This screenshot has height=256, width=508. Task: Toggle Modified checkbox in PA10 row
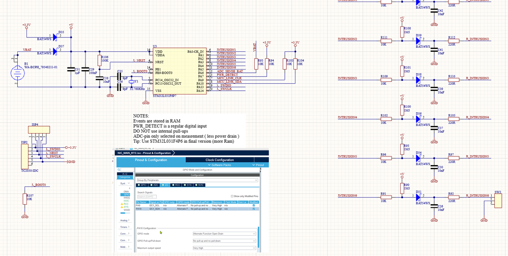[254, 209]
